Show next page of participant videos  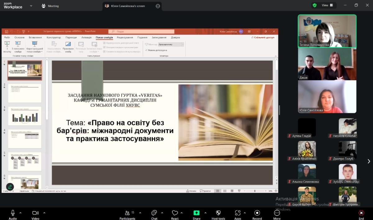click(369, 161)
